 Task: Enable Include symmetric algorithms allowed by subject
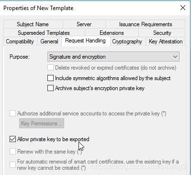50,78
